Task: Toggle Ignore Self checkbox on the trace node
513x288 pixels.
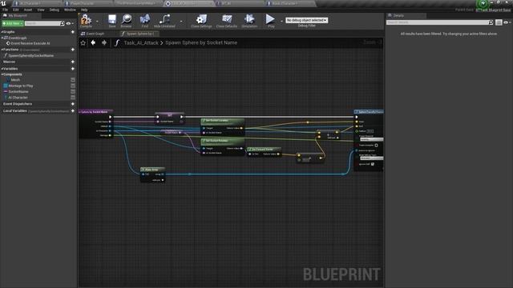Action: tap(372, 164)
